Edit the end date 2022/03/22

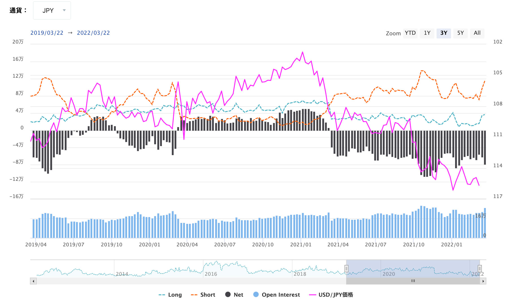(x=94, y=33)
